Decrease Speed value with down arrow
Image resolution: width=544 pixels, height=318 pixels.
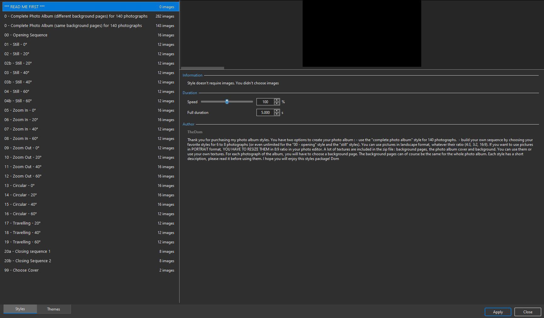[x=277, y=103]
